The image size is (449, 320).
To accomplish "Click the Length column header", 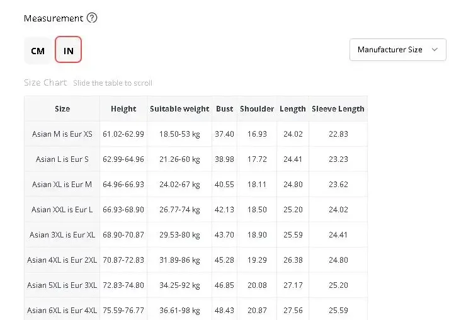I will [x=293, y=109].
